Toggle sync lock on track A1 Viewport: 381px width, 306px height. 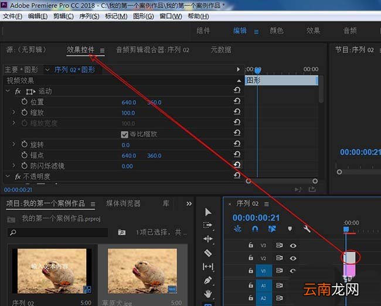tap(279, 286)
